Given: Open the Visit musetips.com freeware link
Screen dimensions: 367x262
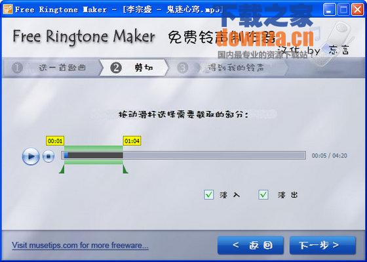Looking at the screenshot, I should tap(80, 246).
